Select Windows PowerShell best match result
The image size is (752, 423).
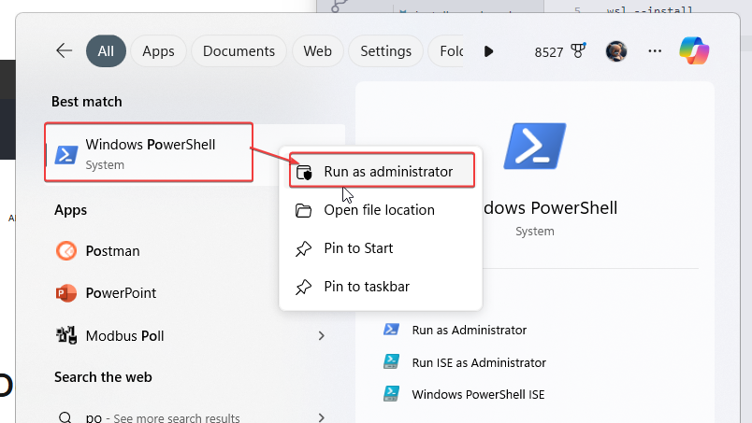click(x=149, y=152)
